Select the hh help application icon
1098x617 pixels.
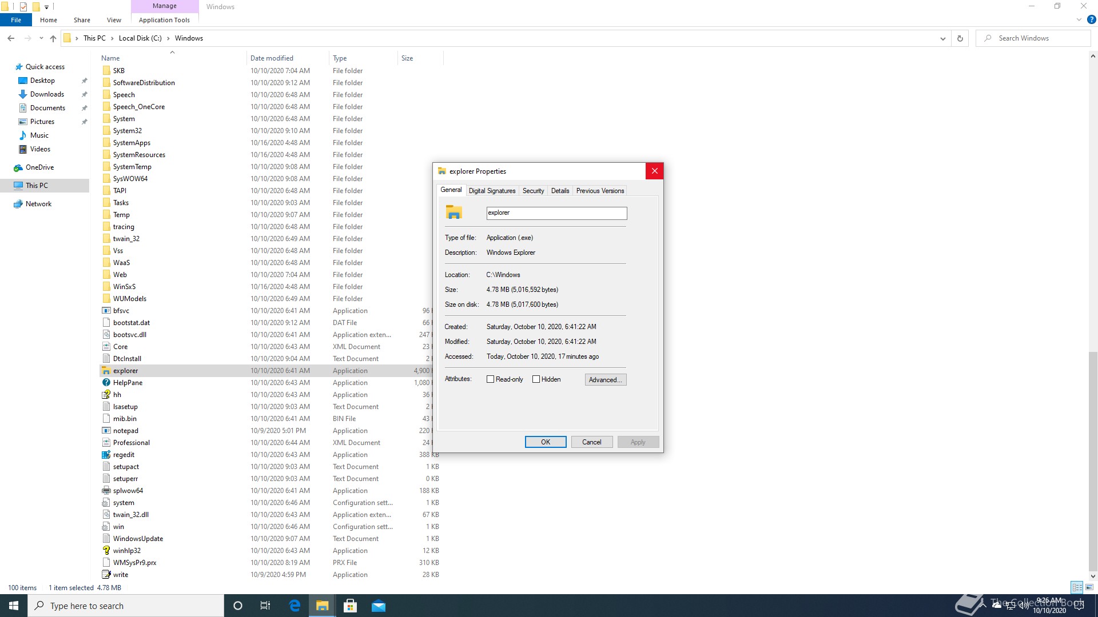pyautogui.click(x=106, y=395)
